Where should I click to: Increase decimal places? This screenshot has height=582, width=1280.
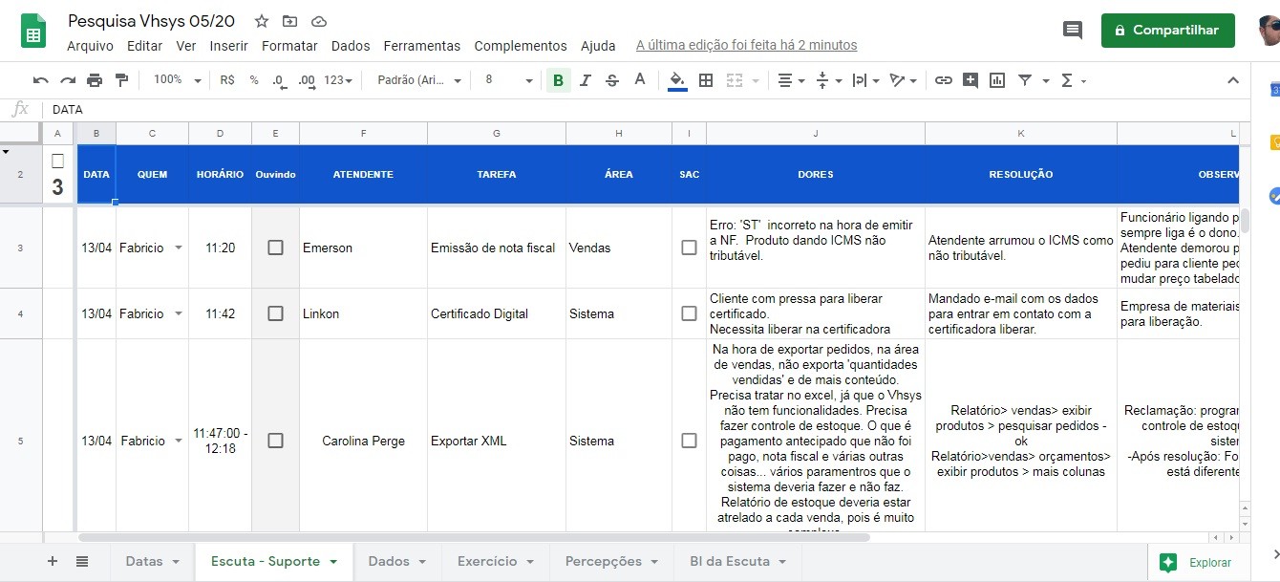click(x=307, y=80)
